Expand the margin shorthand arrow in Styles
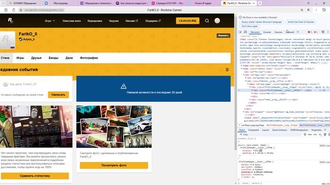 (252, 164)
